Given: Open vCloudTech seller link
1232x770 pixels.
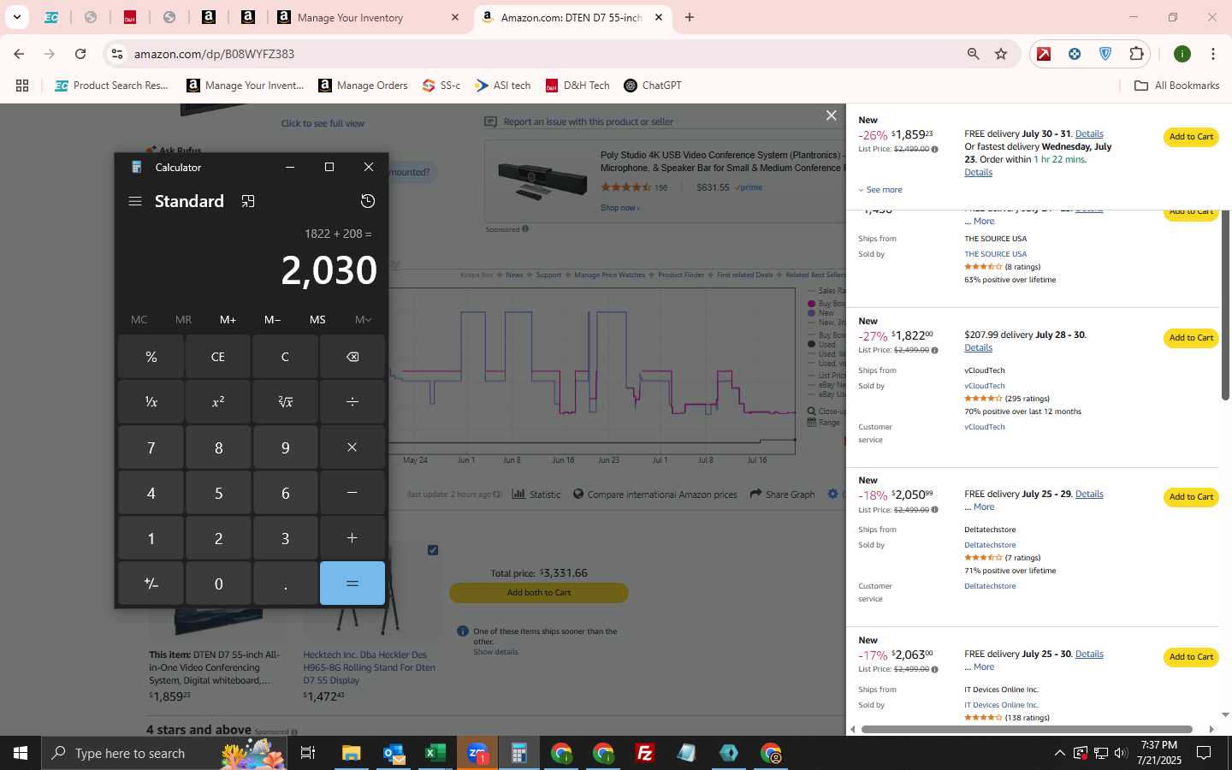Looking at the screenshot, I should click(x=985, y=386).
